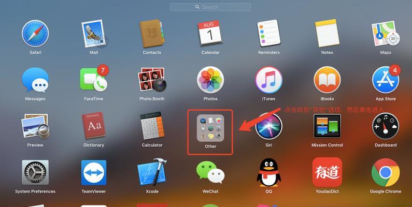This screenshot has height=207, width=412.
Task: Open the App Store icon
Action: (x=386, y=79)
